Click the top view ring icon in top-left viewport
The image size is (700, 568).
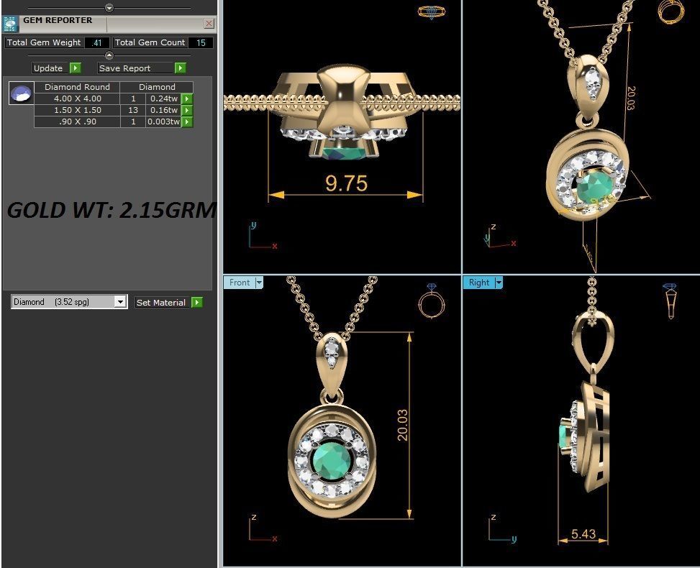click(431, 12)
